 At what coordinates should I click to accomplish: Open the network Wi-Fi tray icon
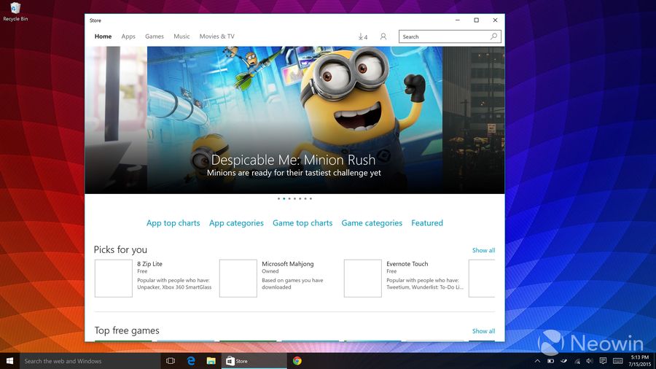tap(577, 361)
